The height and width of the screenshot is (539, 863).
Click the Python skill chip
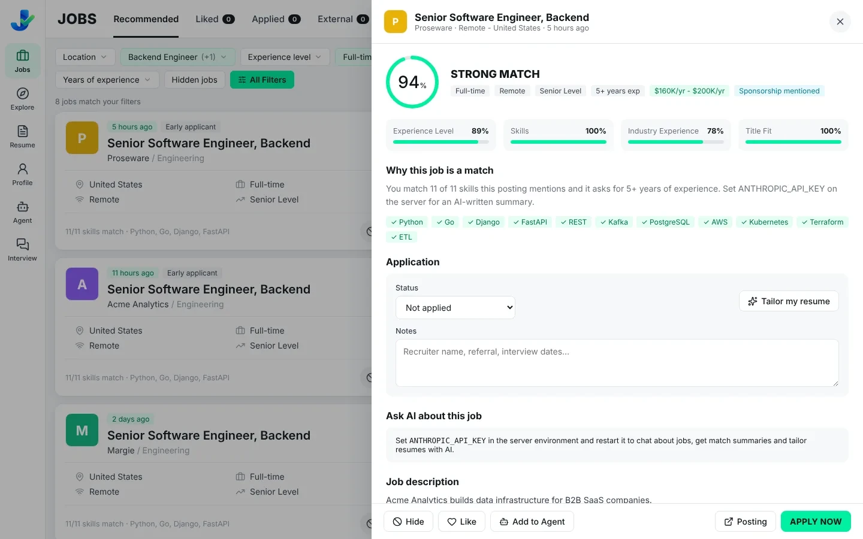coord(407,222)
